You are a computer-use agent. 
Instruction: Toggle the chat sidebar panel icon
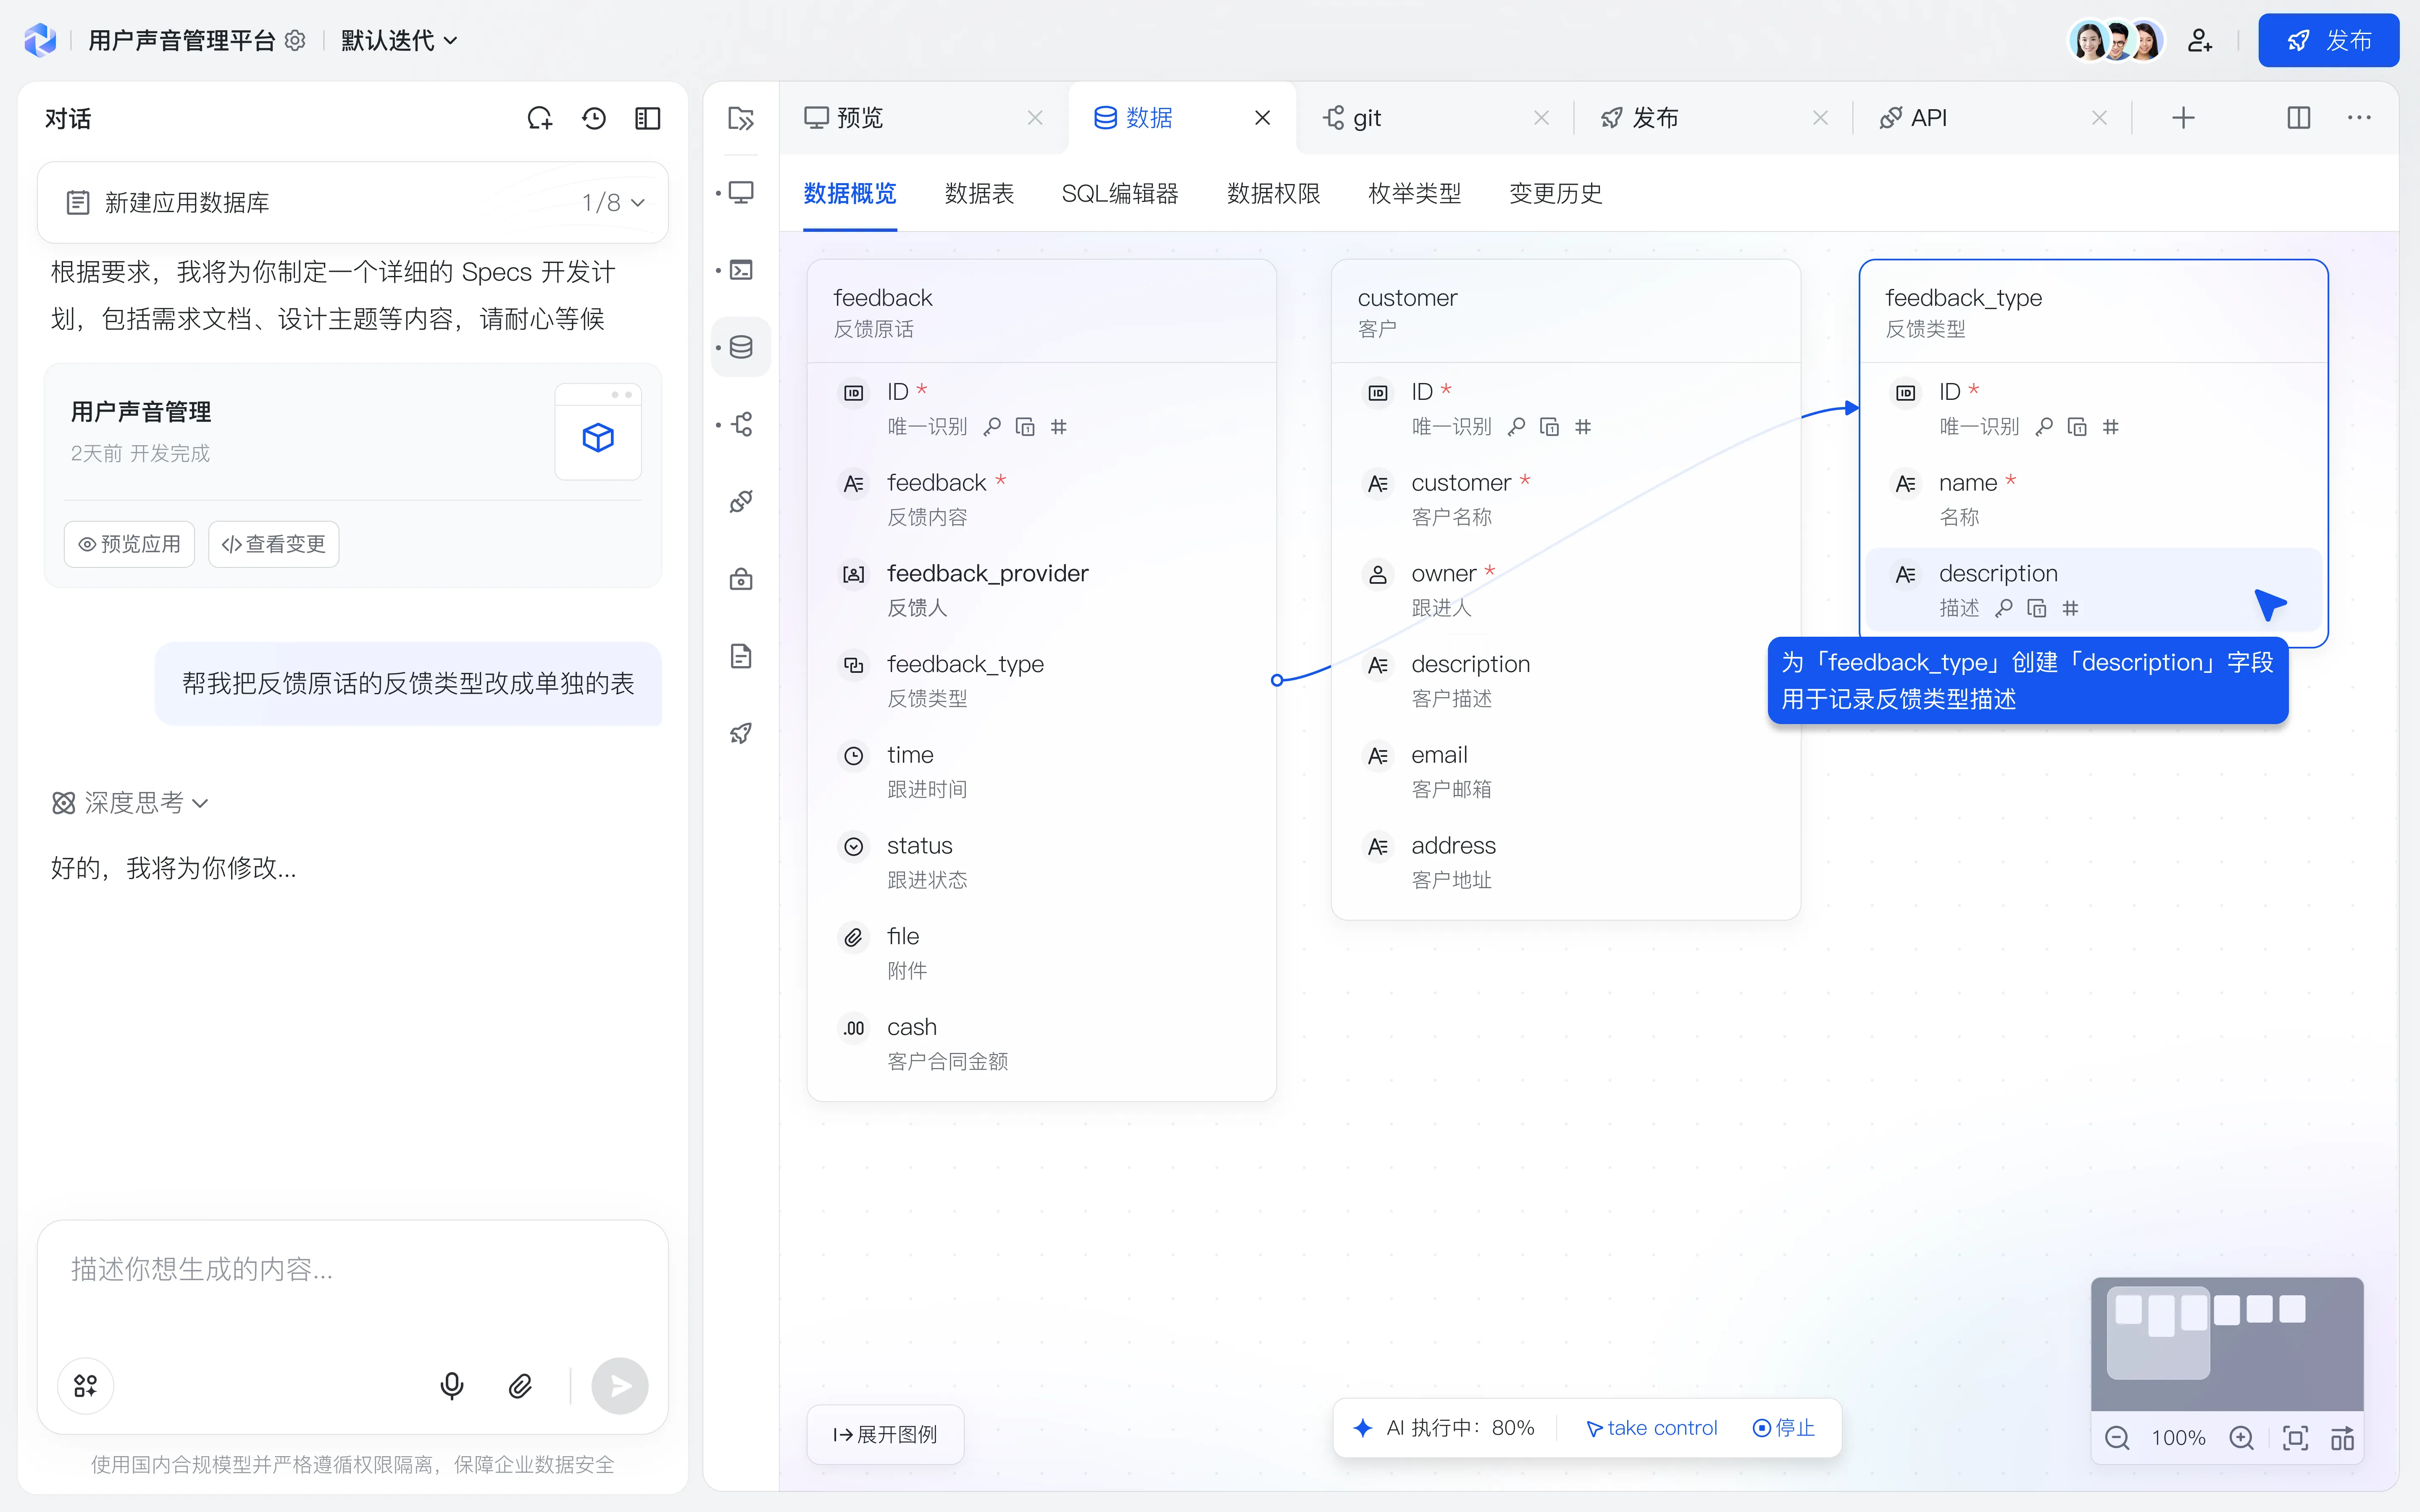648,118
